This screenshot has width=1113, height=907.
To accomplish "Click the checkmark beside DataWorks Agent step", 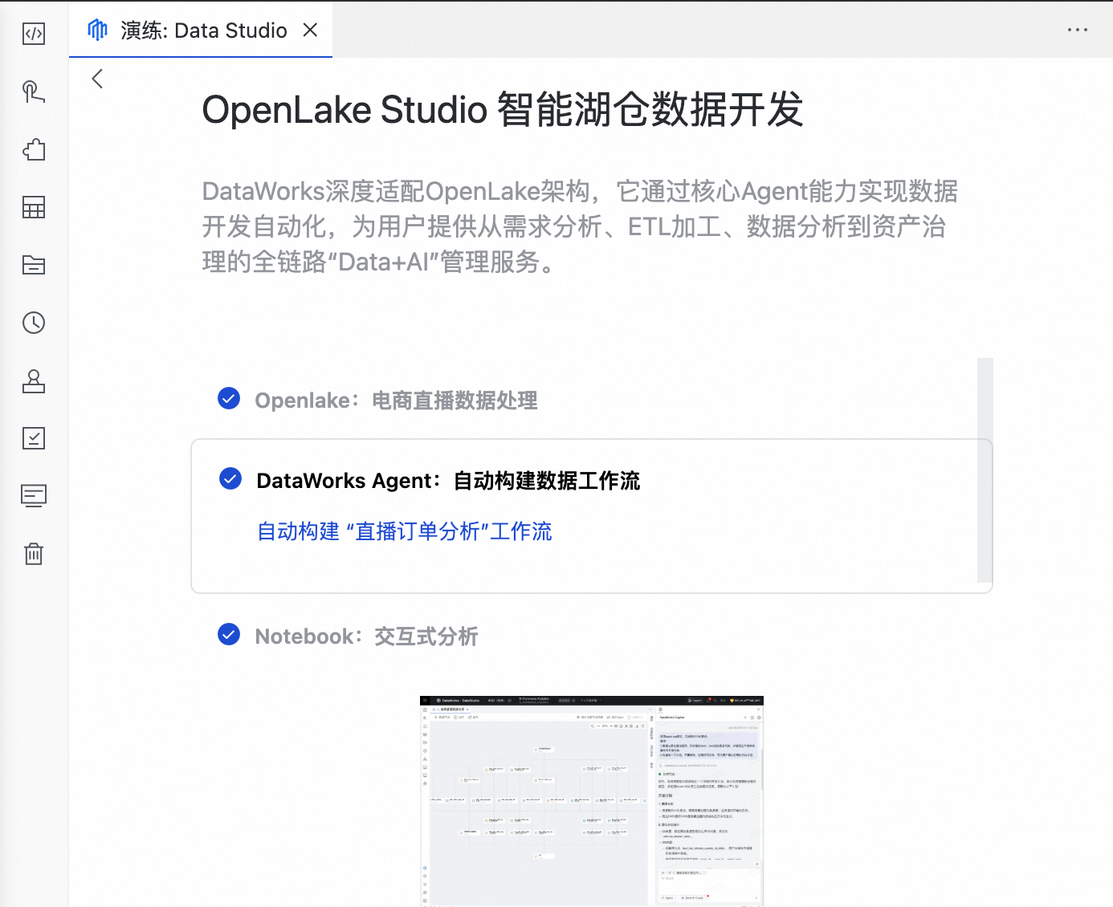I will tap(230, 479).
